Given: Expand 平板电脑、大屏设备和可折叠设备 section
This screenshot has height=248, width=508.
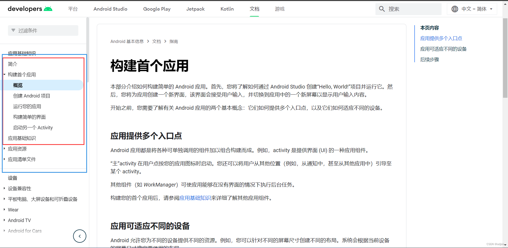Looking at the screenshot, I should (4, 199).
